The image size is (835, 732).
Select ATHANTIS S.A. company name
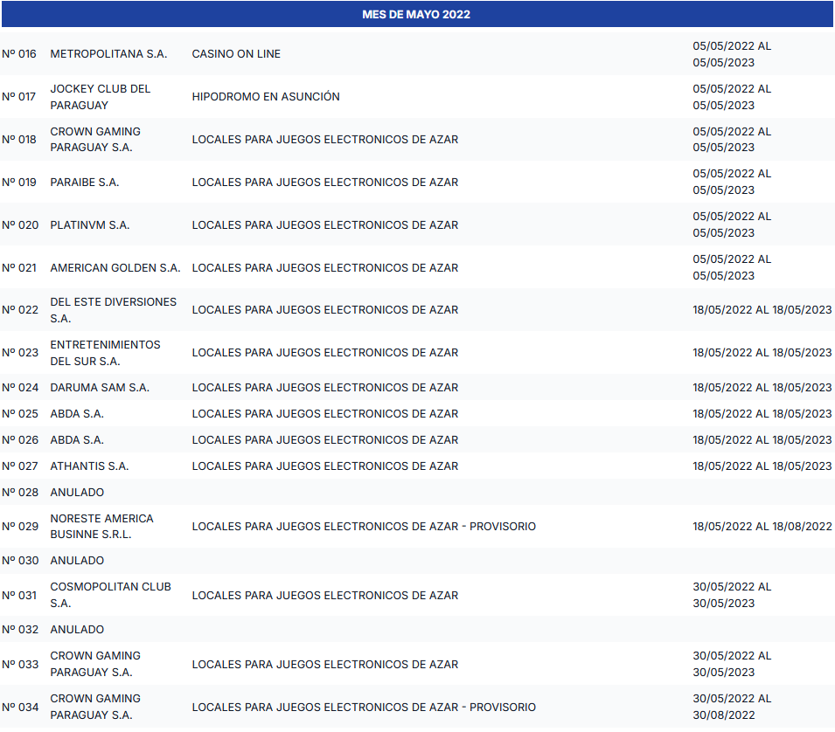click(x=89, y=466)
